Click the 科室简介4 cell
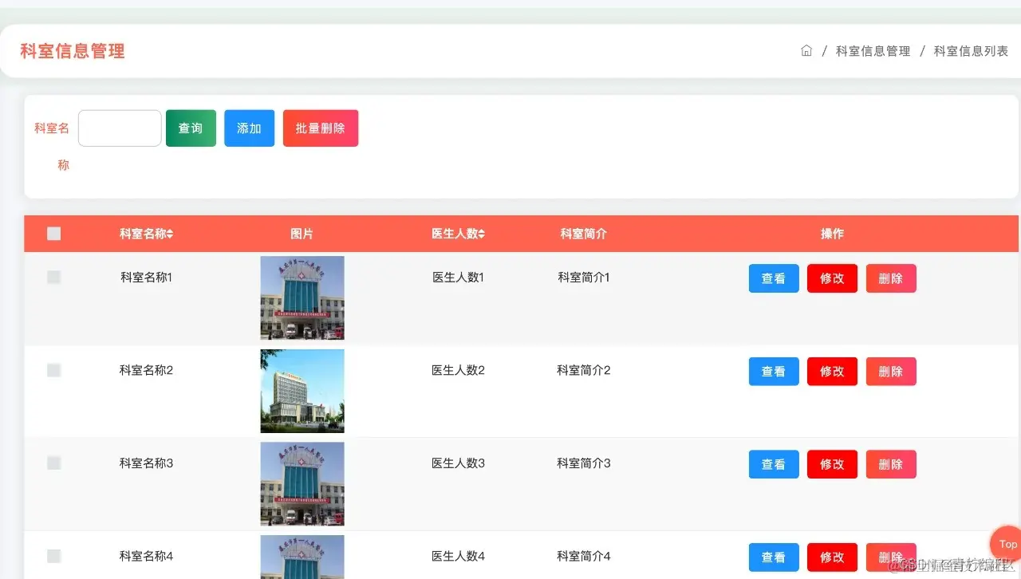 coord(584,556)
